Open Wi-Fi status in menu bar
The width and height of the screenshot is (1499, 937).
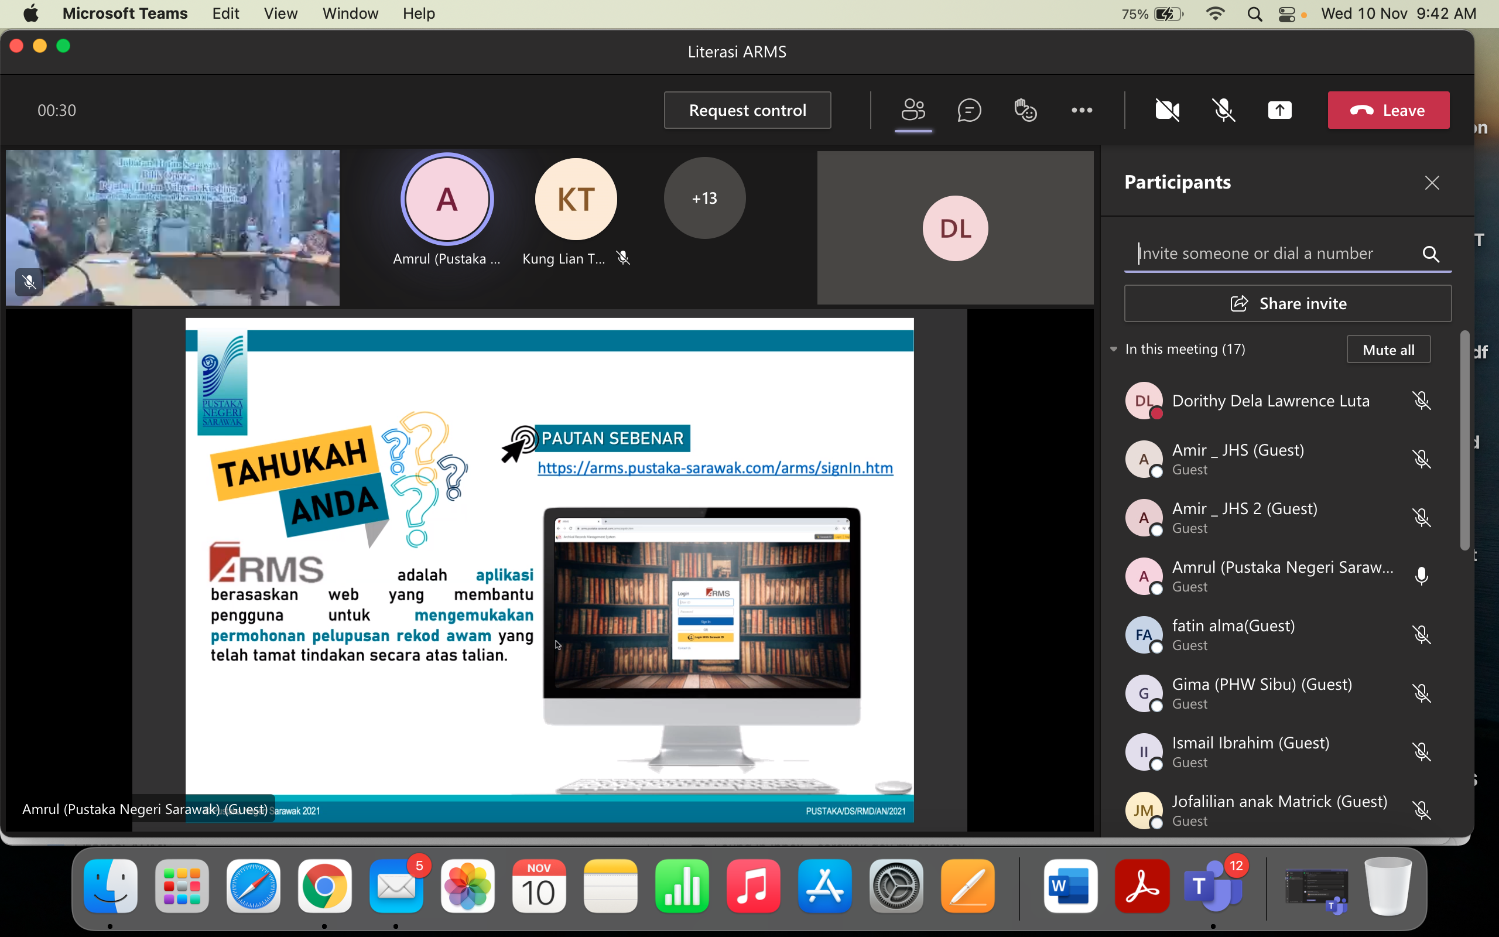coord(1216,13)
